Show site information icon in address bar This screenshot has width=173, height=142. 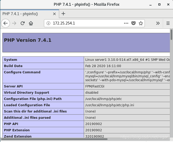[48, 23]
